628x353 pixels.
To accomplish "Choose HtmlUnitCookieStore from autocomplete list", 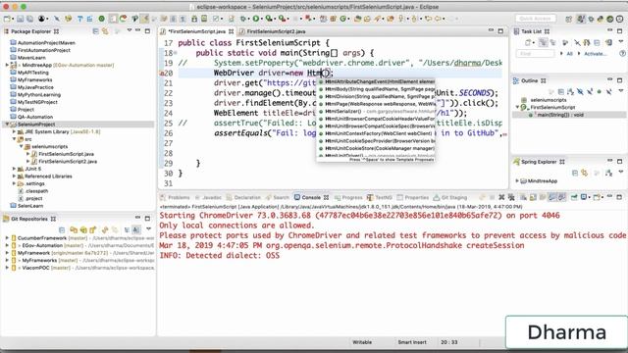I will click(376, 148).
